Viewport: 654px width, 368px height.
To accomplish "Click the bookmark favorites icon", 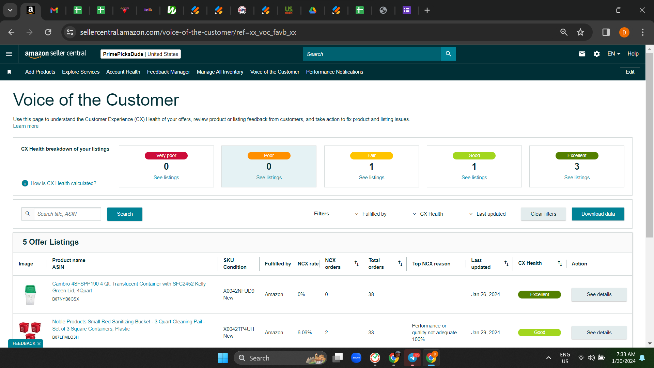I will coord(9,72).
